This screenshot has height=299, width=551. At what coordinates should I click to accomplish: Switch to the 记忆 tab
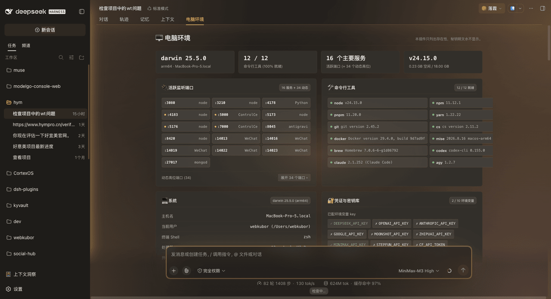pos(145,19)
